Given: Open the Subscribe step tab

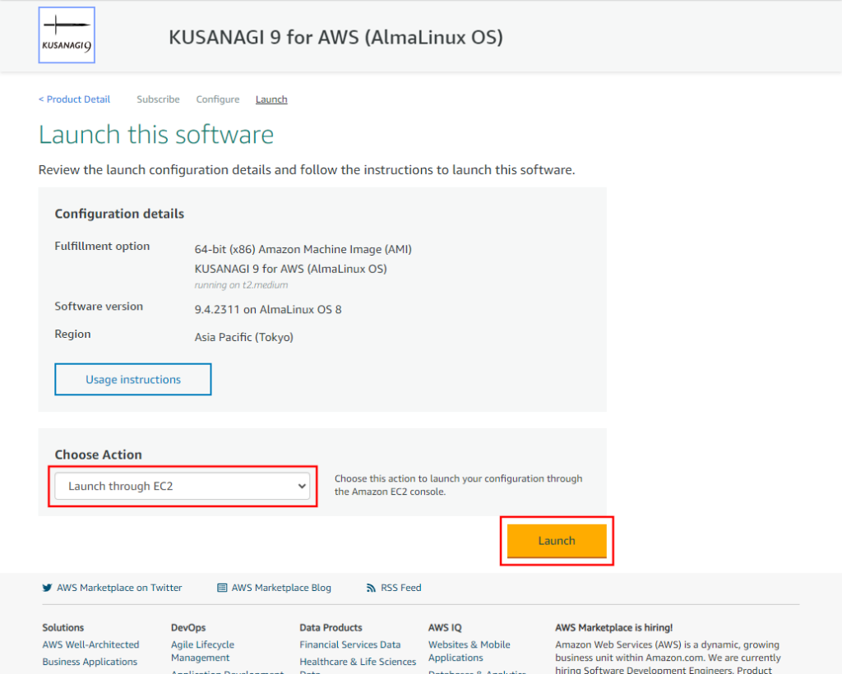Looking at the screenshot, I should 158,99.
